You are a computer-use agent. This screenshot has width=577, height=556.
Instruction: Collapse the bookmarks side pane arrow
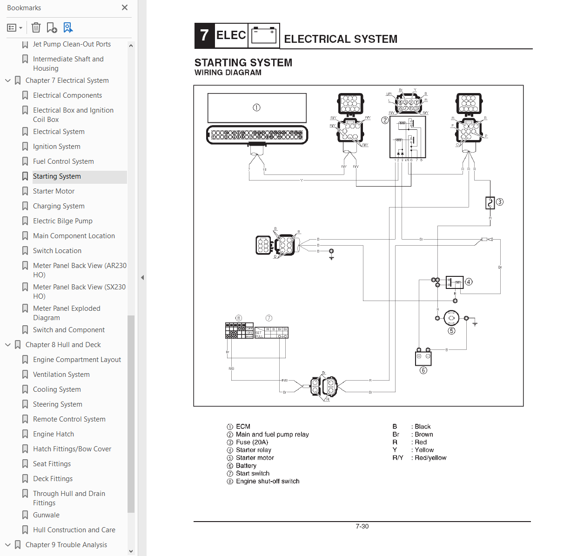[142, 278]
